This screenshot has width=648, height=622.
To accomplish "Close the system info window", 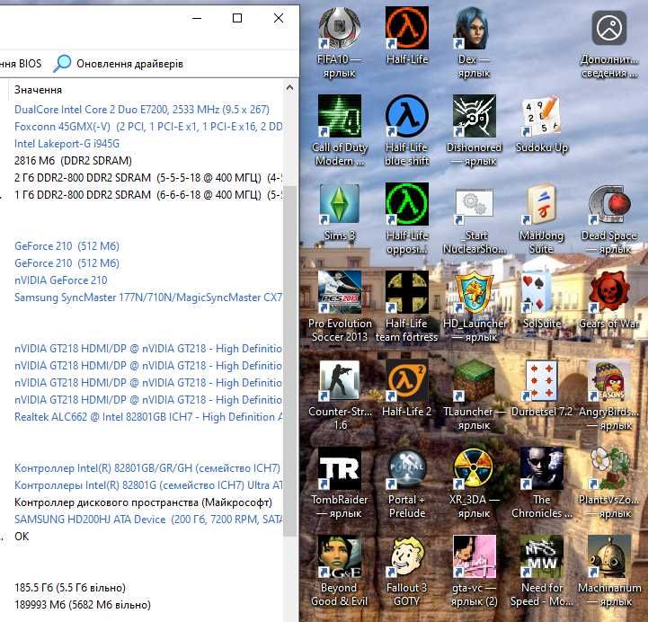I will (279, 18).
